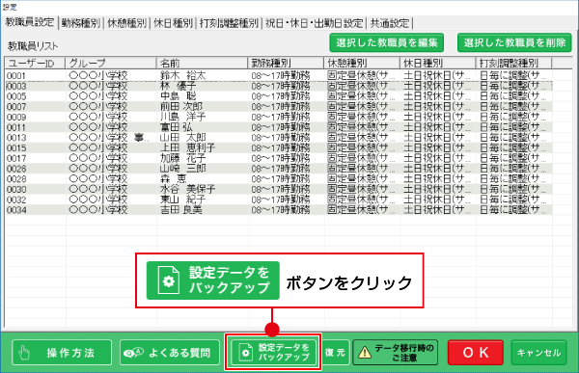Sort by 名前 column header

click(202, 63)
